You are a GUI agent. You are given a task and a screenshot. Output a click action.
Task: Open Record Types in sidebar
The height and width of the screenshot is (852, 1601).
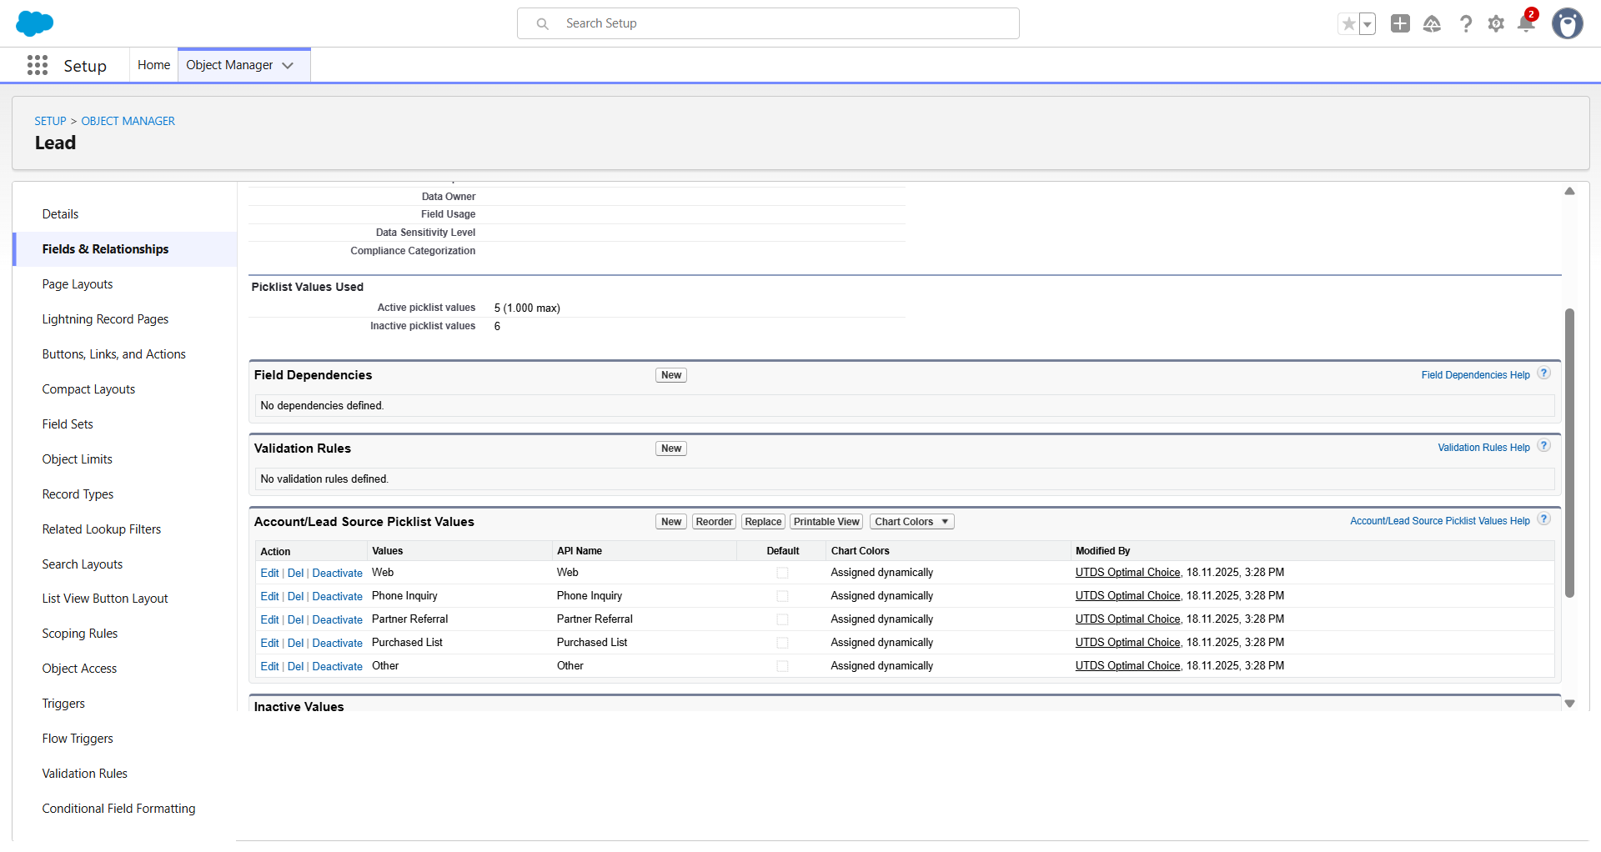78,494
